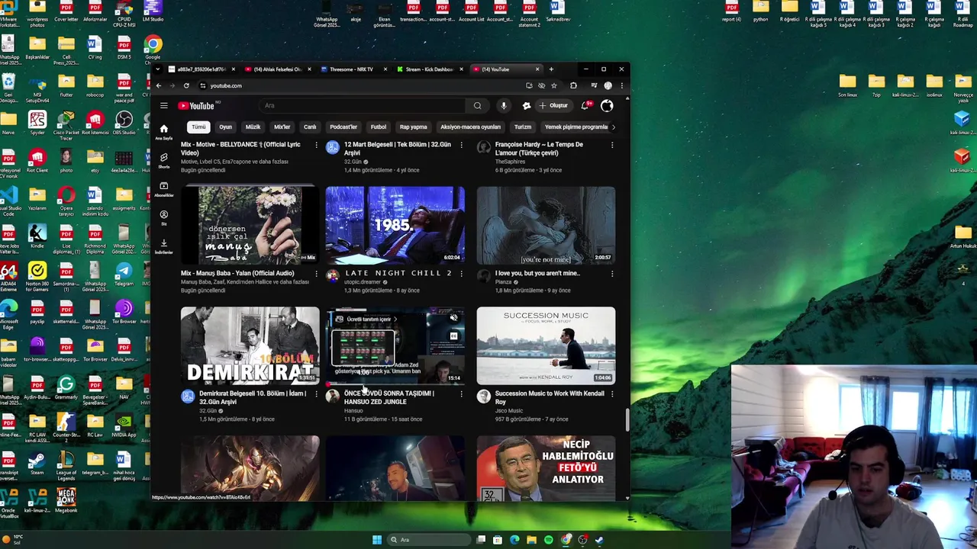Start voice search with microphone icon

pyautogui.click(x=503, y=105)
